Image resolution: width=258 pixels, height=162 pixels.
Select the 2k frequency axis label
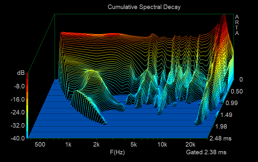[x=96, y=145]
